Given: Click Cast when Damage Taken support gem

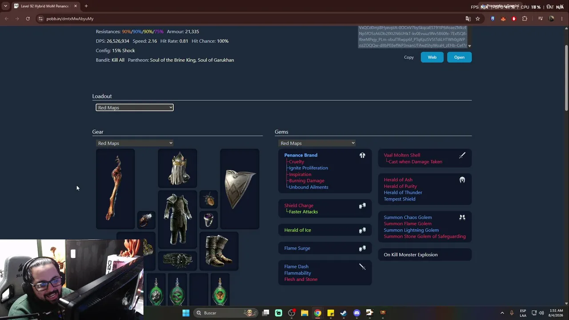Looking at the screenshot, I should pyautogui.click(x=415, y=162).
